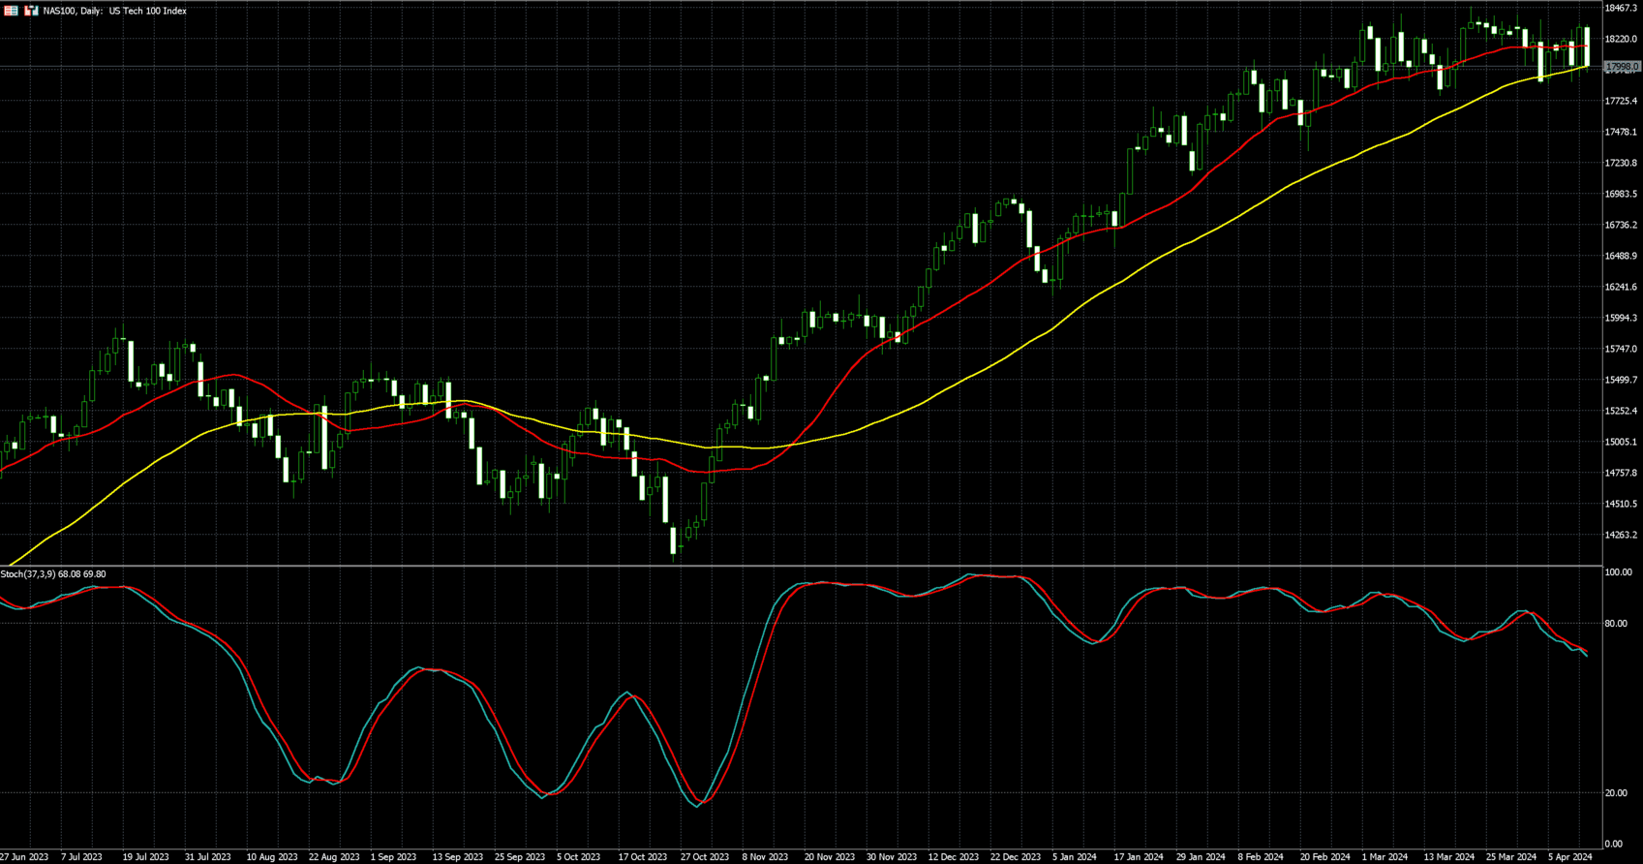This screenshot has height=864, width=1643.
Task: Select the highlighted 17998.0 current price tag
Action: coord(1621,67)
